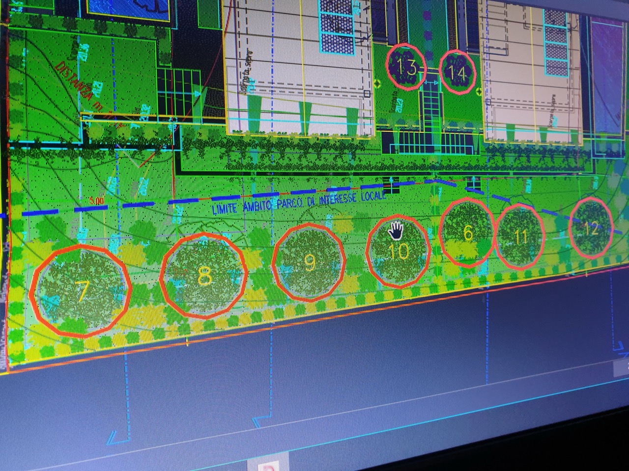Click the circled tree labeled 11
The width and height of the screenshot is (629, 471).
520,237
